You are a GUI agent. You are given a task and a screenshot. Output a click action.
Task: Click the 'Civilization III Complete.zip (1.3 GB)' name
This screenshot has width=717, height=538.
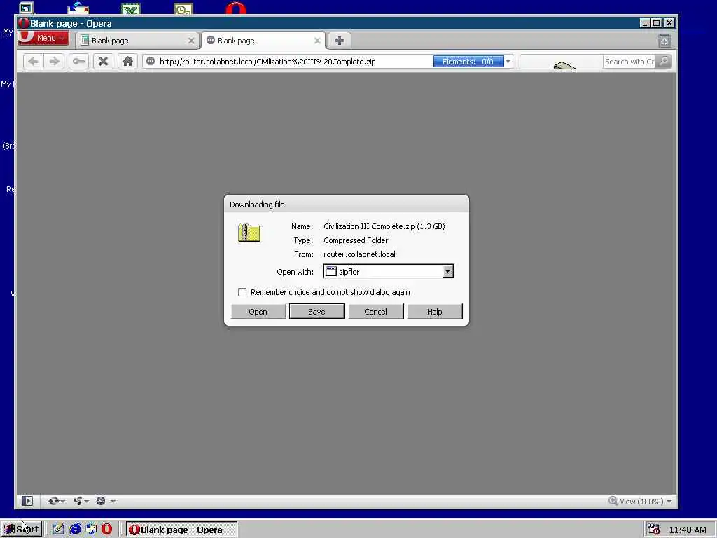coord(384,226)
